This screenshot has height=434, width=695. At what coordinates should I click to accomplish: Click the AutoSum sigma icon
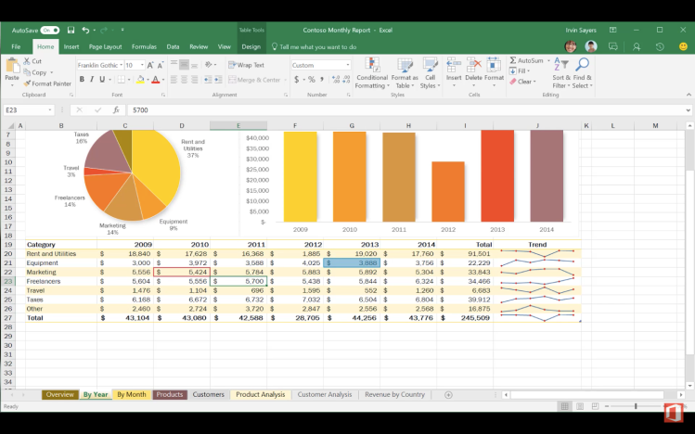[x=512, y=60]
